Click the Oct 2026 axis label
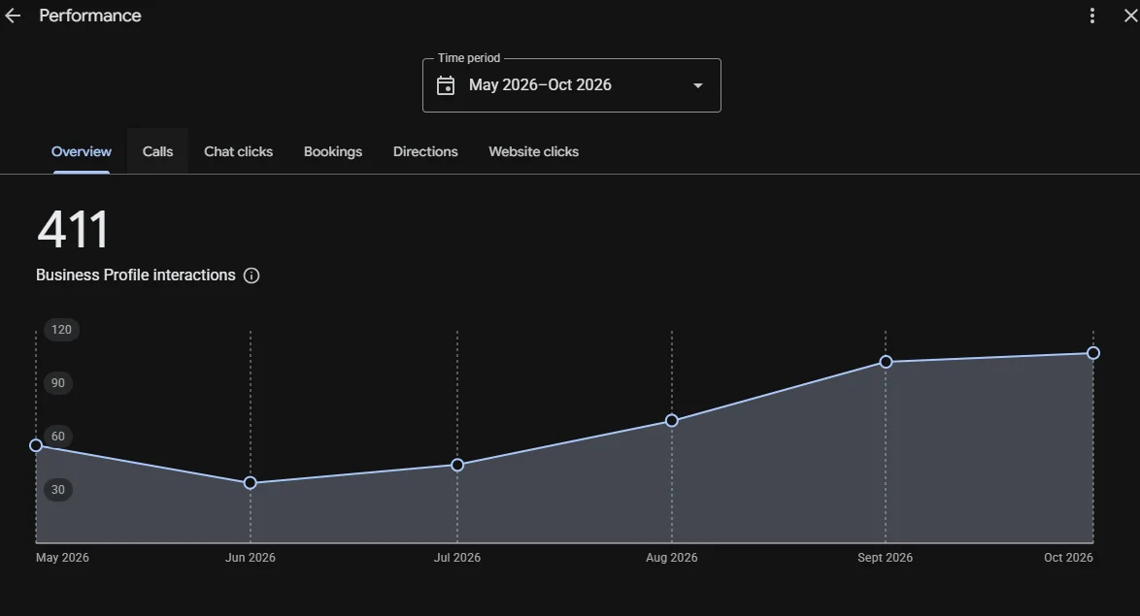1140x616 pixels. coord(1068,557)
